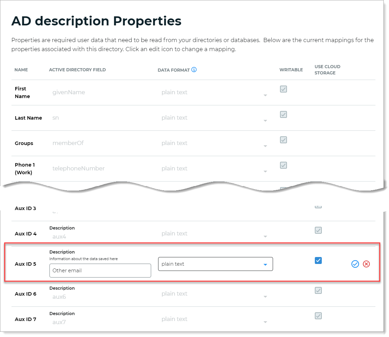Screen dimensions: 389x337
Task: Toggle the Aux ID 6 writable checkbox
Action: click(x=318, y=290)
